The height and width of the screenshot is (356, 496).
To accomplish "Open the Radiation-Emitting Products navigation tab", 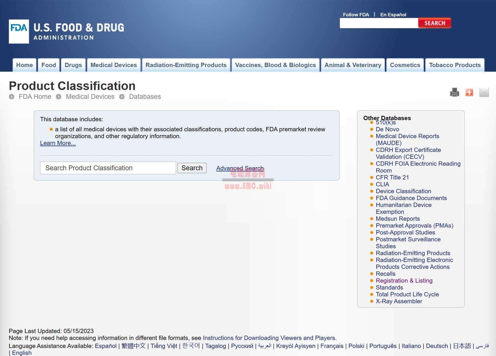I will point(186,65).
